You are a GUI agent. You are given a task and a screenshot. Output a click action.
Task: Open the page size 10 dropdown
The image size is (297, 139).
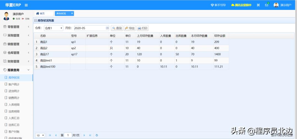pyautogui.click(x=40, y=135)
